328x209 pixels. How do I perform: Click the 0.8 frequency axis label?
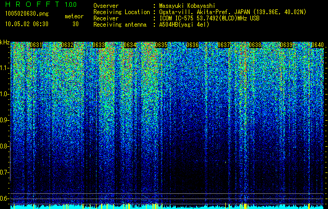(5, 146)
